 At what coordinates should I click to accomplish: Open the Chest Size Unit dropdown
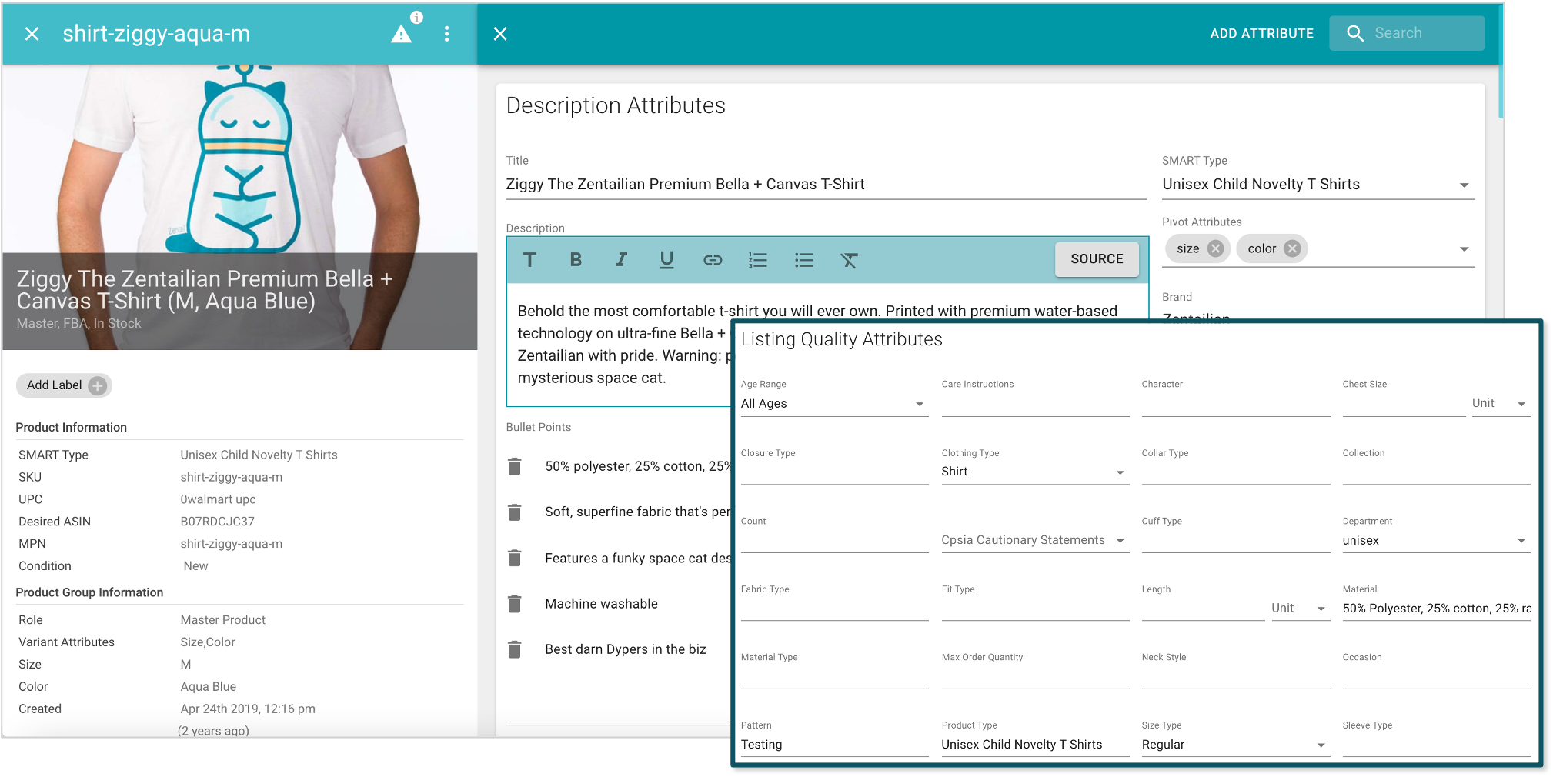click(1500, 404)
